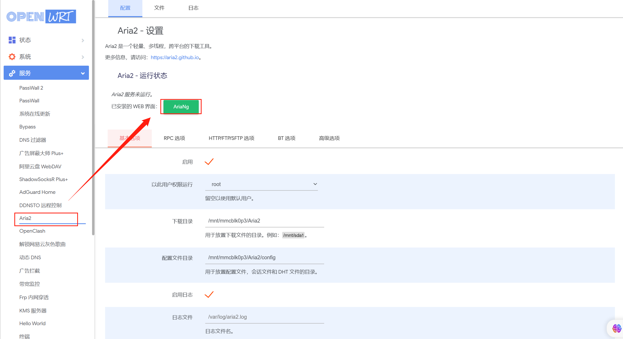Collapse the Services (服务) menu chevron
Image resolution: width=623 pixels, height=339 pixels.
(x=83, y=73)
